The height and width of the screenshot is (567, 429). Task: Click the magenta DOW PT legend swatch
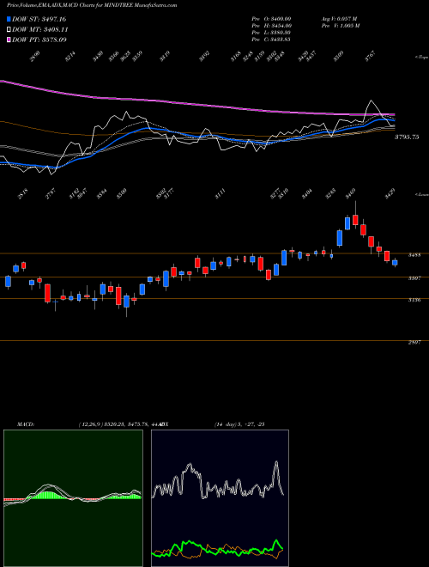[x=9, y=40]
